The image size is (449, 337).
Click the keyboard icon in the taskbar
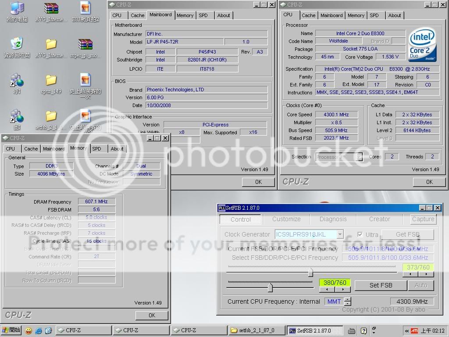(x=352, y=331)
